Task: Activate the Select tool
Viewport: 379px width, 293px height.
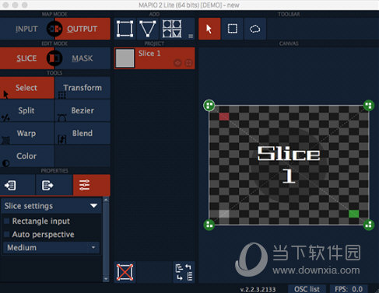Action: click(x=27, y=88)
